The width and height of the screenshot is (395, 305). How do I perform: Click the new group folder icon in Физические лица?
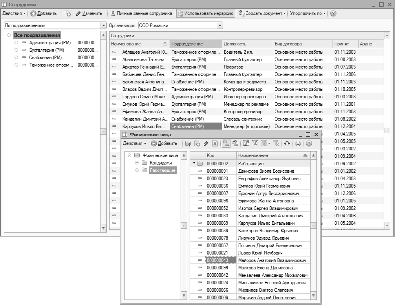pos(188,144)
